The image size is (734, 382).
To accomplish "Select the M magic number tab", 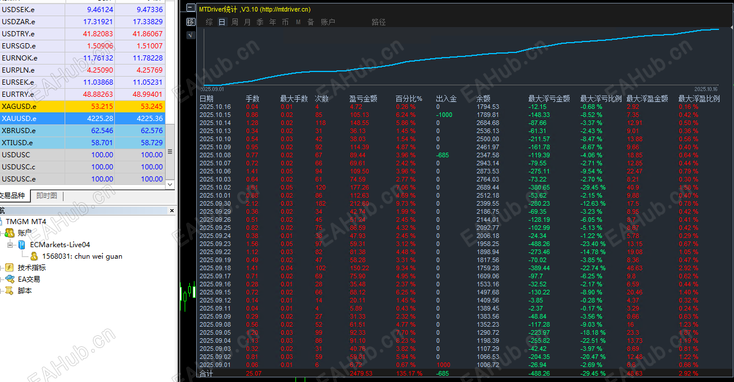I will pos(298,22).
